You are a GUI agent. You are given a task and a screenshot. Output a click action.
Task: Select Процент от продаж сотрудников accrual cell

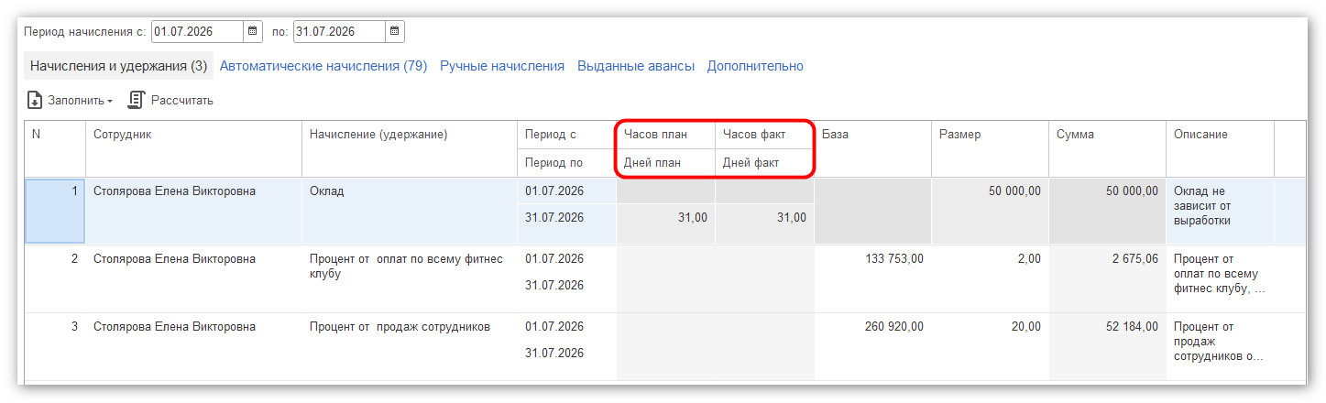(x=409, y=346)
